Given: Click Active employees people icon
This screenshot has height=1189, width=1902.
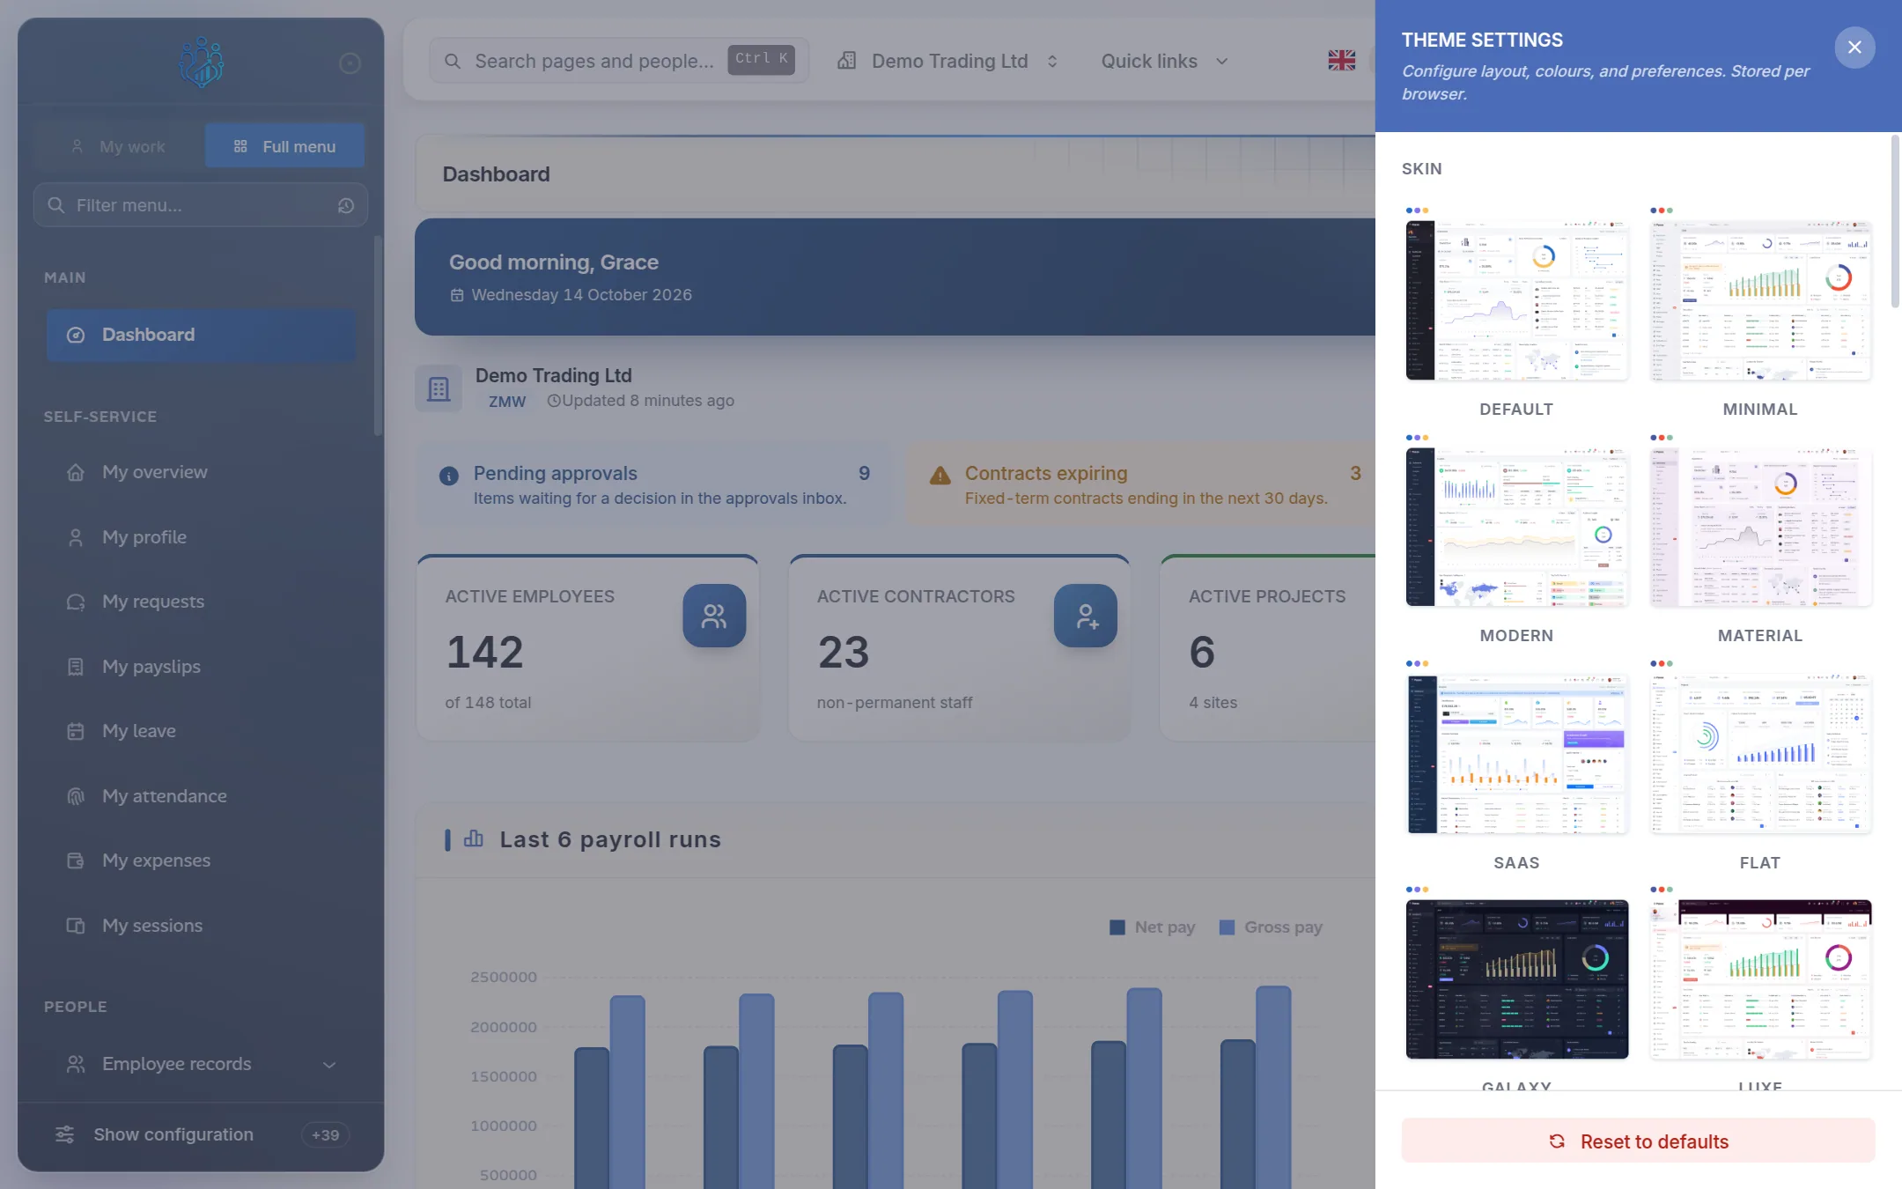Looking at the screenshot, I should [714, 616].
